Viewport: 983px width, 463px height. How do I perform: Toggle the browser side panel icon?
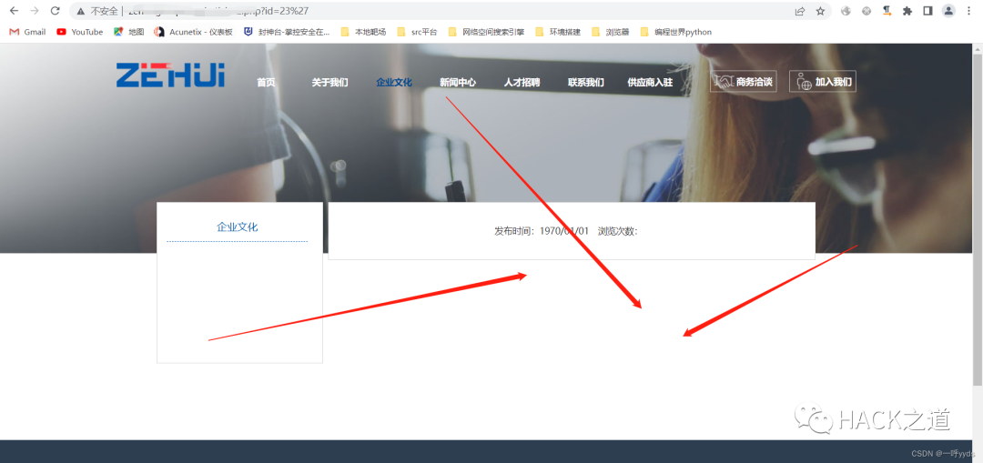tap(927, 11)
